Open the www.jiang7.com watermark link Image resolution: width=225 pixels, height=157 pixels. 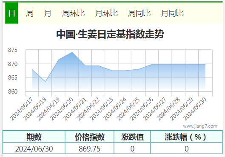(200, 126)
